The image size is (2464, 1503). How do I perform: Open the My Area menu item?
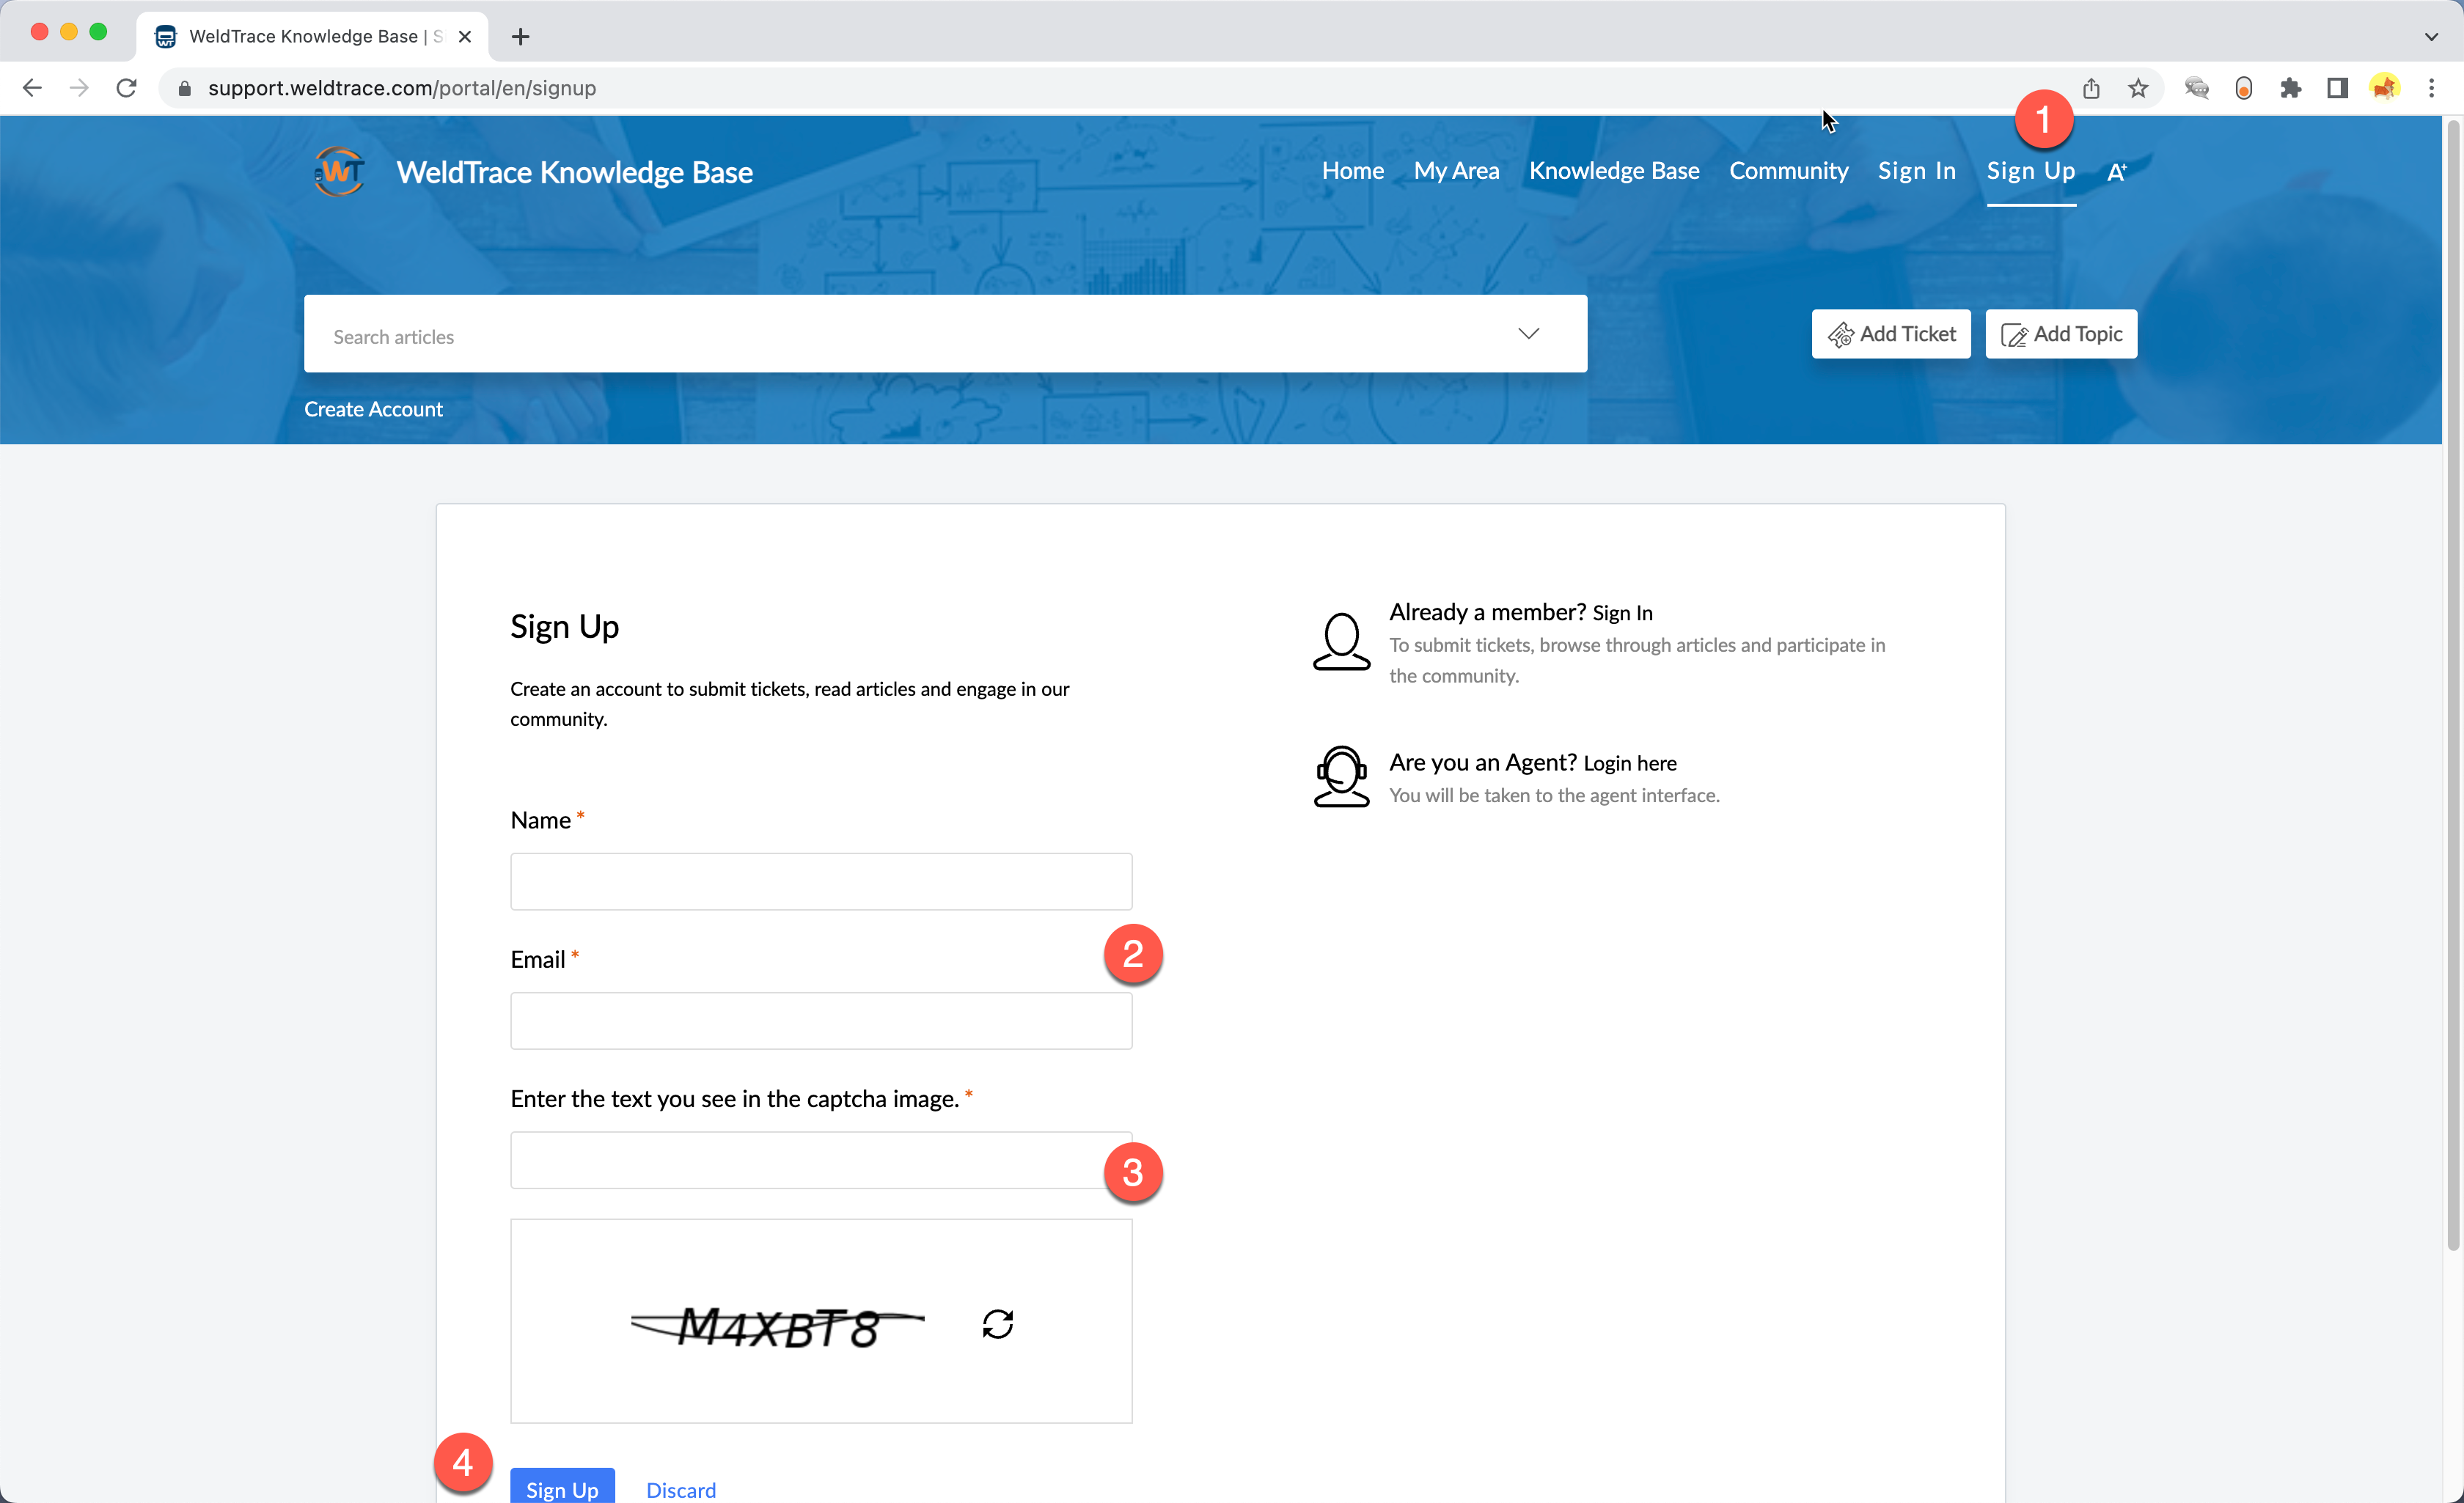point(1456,171)
